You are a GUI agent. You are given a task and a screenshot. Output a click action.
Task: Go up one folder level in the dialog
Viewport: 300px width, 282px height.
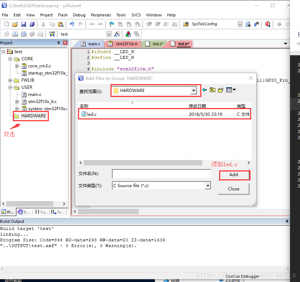212,90
